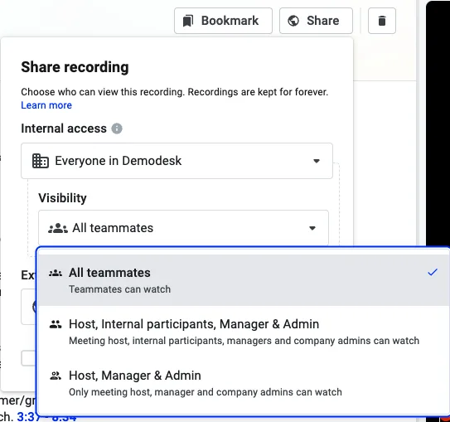
Task: Click the trash delete icon
Action: tap(382, 21)
